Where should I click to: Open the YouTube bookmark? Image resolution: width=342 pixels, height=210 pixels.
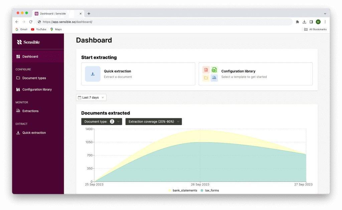(x=38, y=29)
